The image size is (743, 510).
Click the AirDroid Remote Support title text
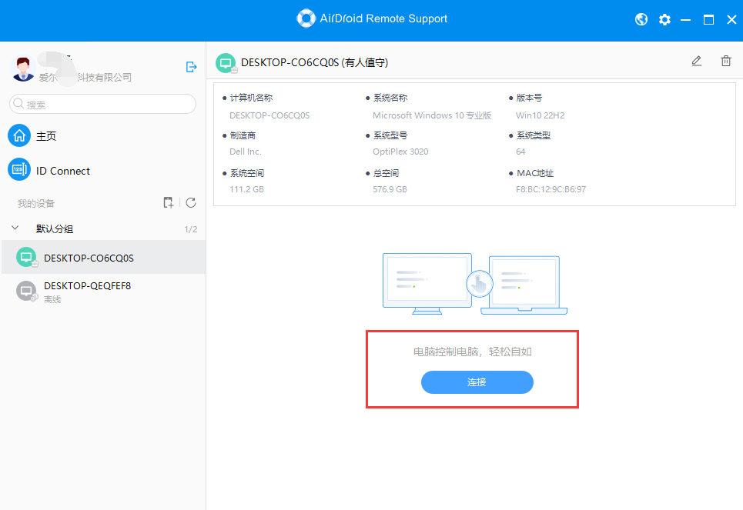pyautogui.click(x=383, y=18)
